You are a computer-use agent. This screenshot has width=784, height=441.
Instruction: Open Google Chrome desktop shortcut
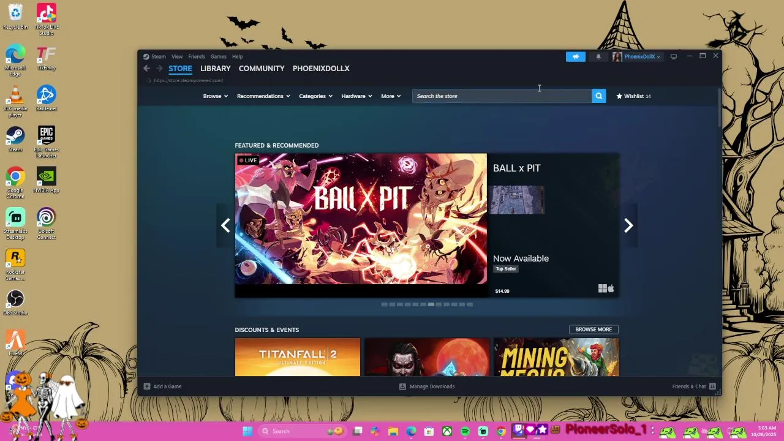[x=15, y=183]
